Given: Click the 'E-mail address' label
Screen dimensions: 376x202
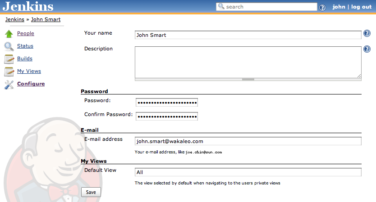Looking at the screenshot, I should 103,139.
